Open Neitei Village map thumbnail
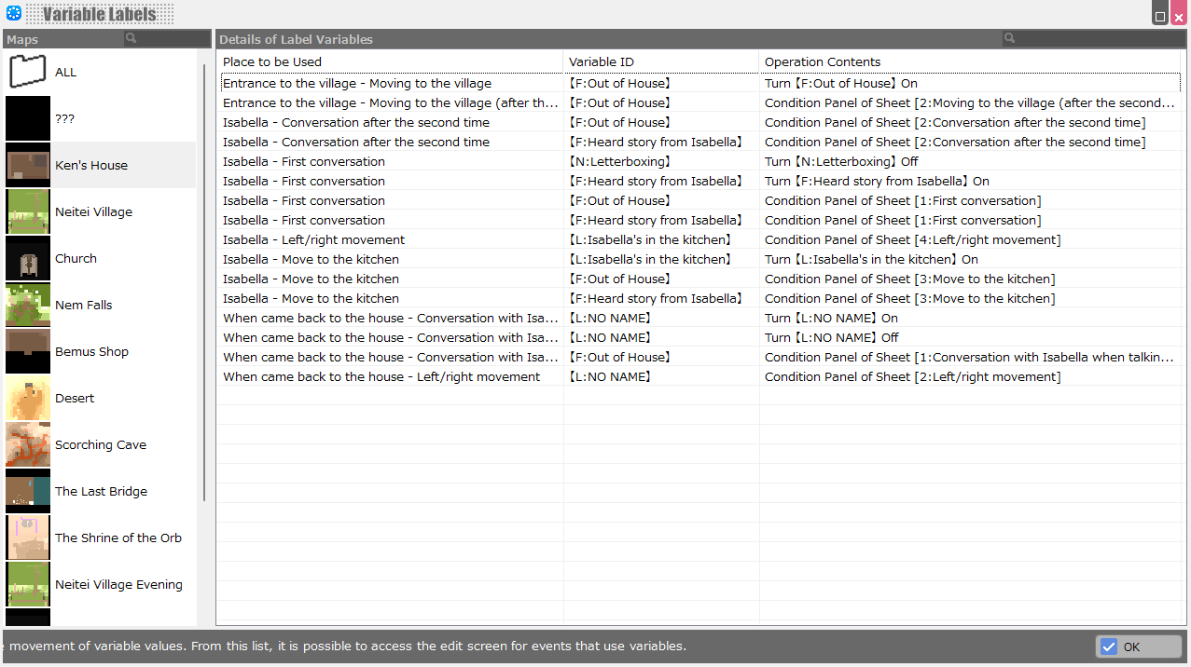The image size is (1191, 667). point(28,211)
